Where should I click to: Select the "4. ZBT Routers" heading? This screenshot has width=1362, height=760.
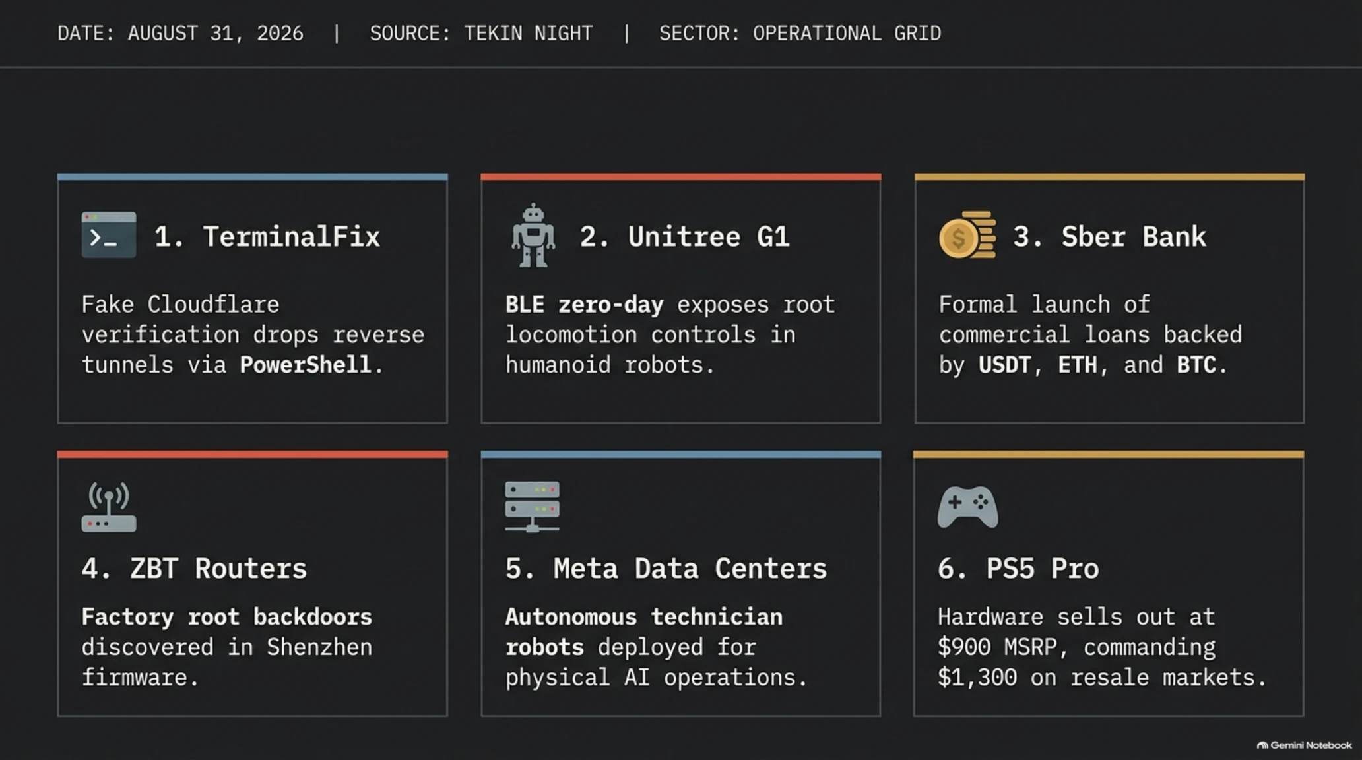tap(194, 569)
